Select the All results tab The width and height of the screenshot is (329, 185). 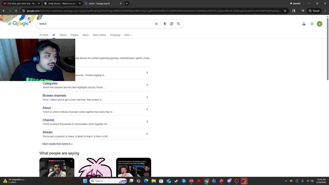click(54, 35)
